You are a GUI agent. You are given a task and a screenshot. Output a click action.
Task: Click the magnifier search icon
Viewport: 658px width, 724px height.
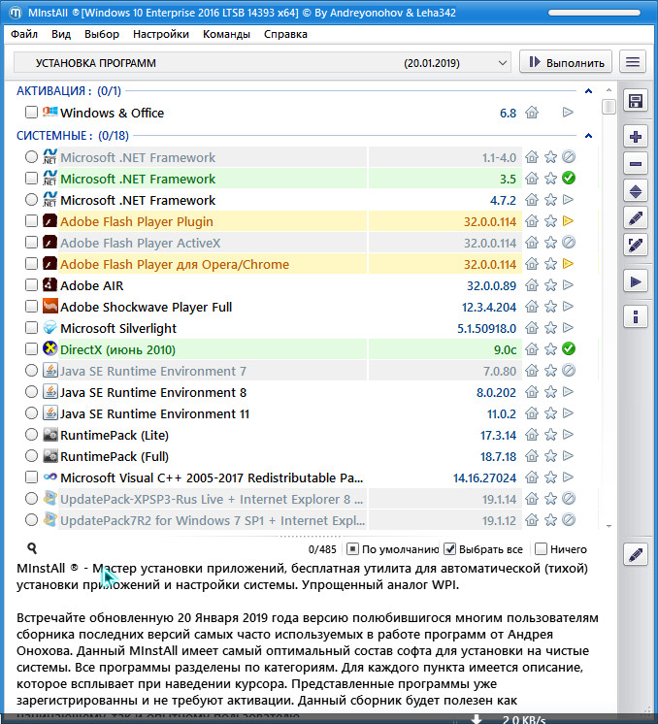click(32, 548)
